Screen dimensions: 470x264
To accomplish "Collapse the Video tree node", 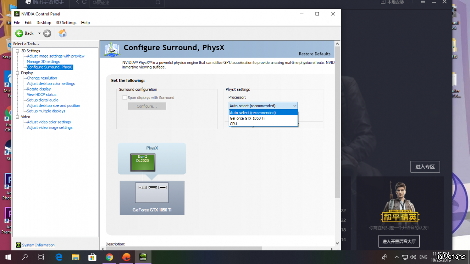I will [x=17, y=117].
